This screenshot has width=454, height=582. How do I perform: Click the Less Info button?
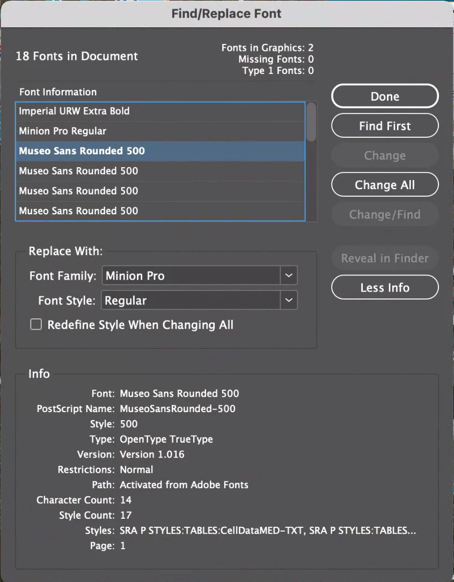click(x=385, y=287)
